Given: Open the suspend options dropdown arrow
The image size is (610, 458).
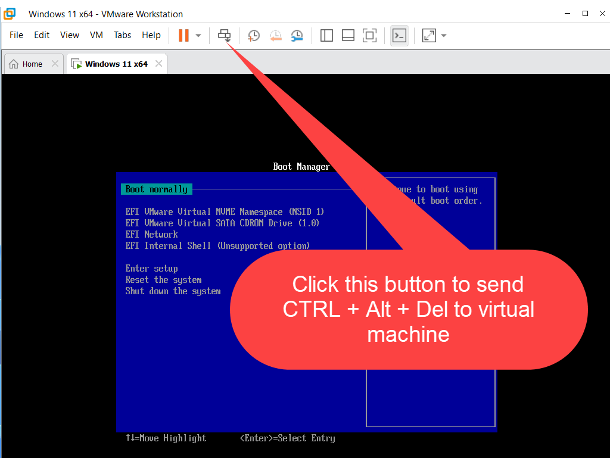Looking at the screenshot, I should point(198,36).
